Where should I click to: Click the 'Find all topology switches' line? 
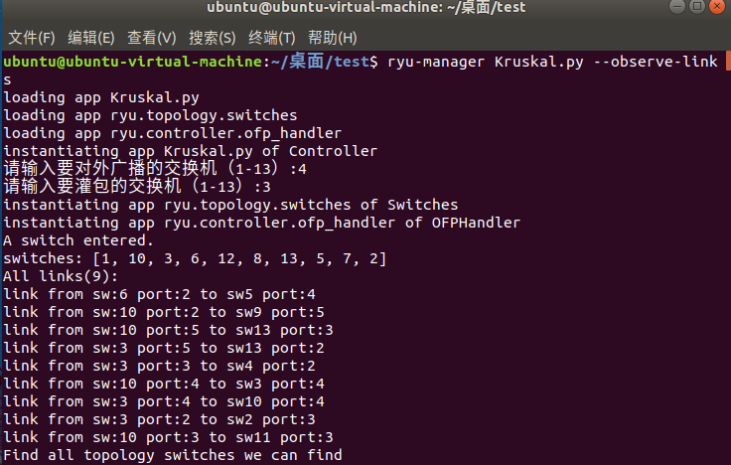tap(173, 455)
